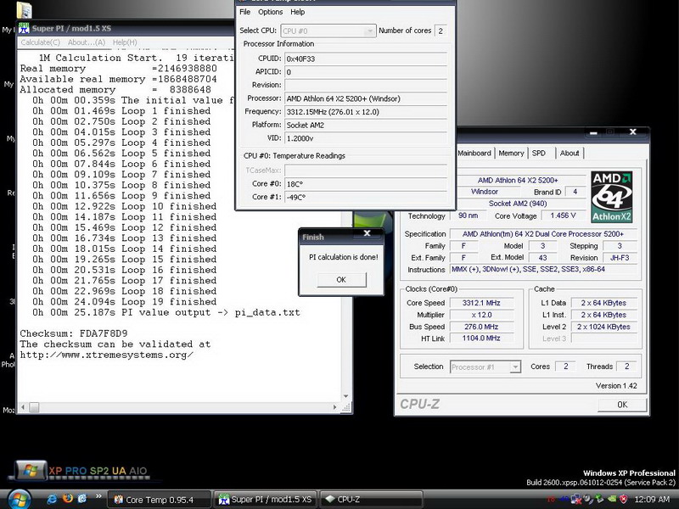Open Help menu in Core Temp
The image size is (679, 509).
pyautogui.click(x=298, y=12)
